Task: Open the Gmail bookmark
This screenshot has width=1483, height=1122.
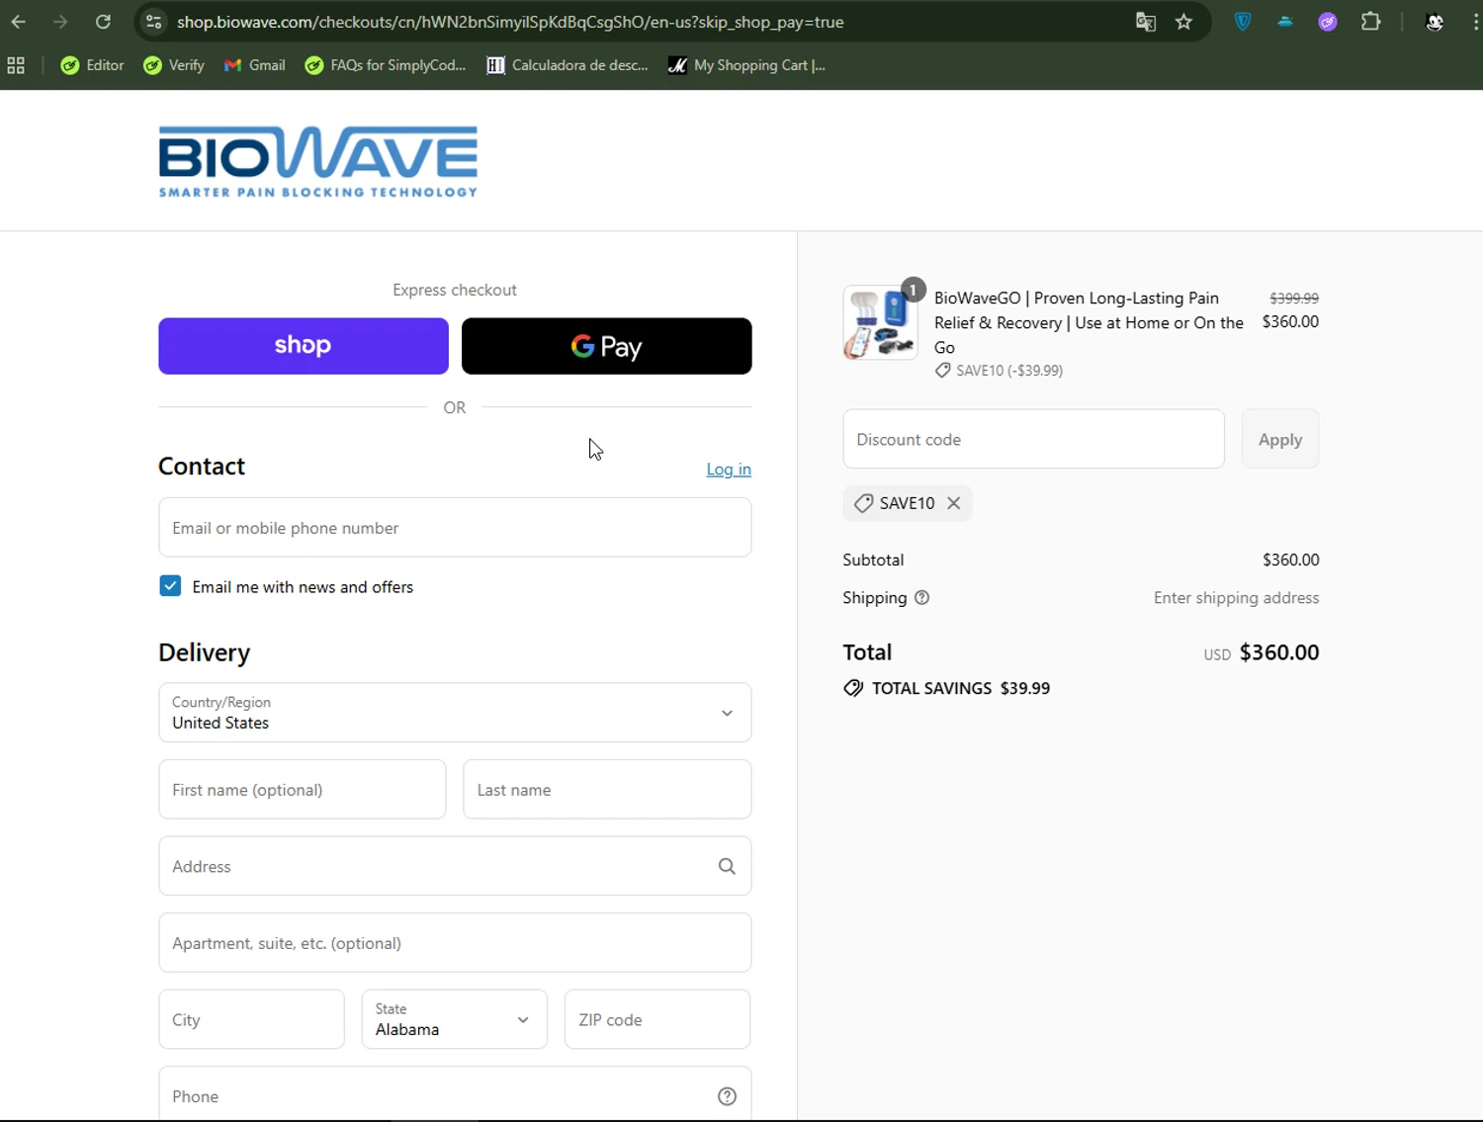Action: pyautogui.click(x=255, y=65)
